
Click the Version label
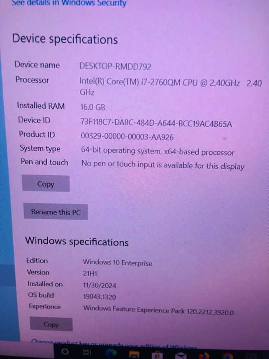pos(38,272)
